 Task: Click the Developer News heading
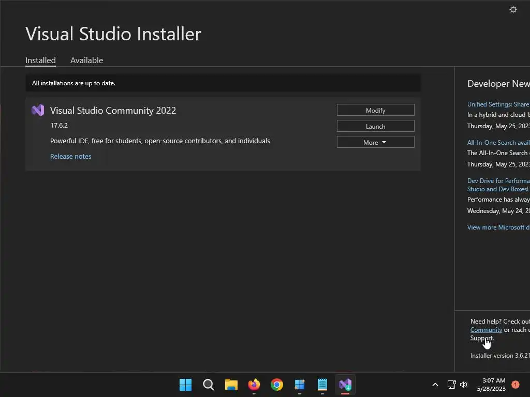click(498, 83)
